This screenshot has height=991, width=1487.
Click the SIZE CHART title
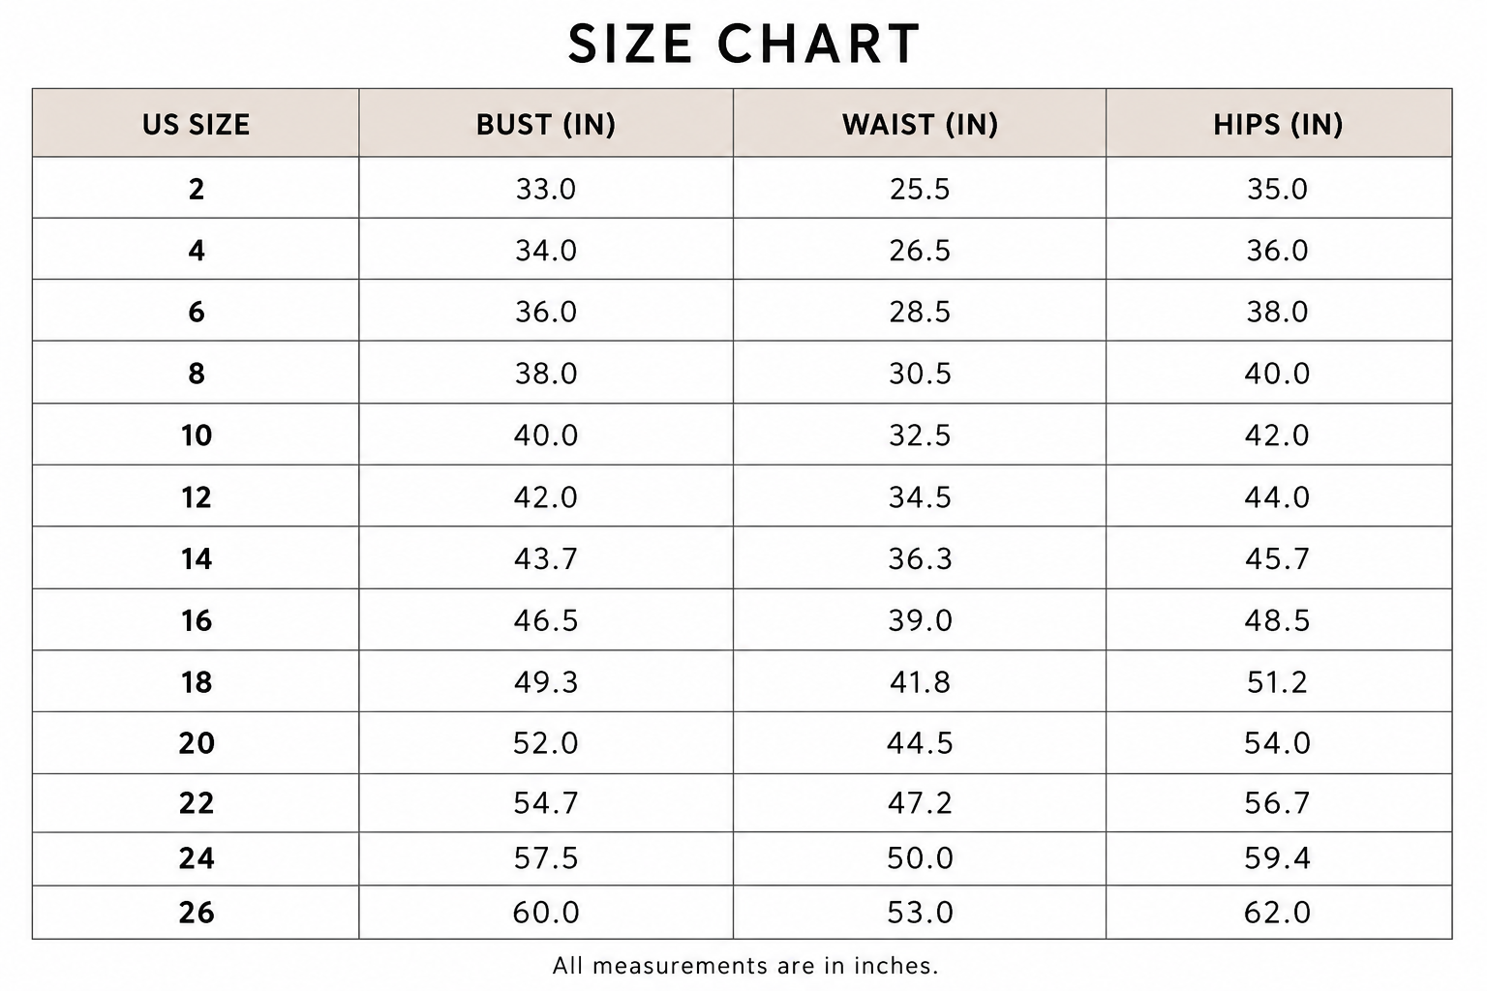click(x=743, y=45)
